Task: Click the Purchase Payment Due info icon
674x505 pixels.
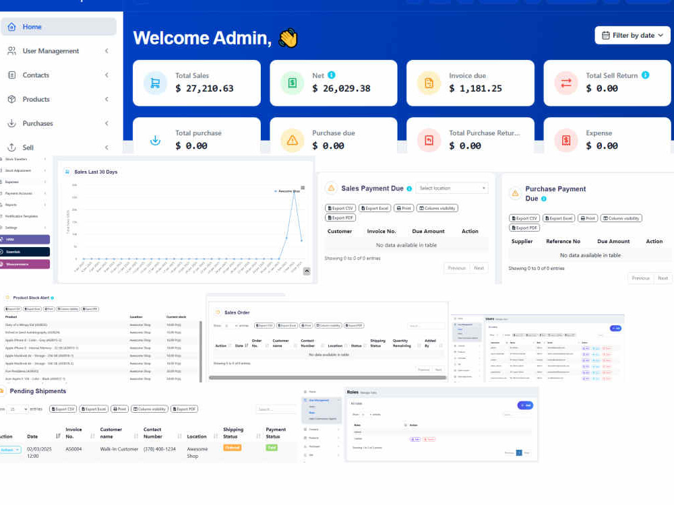Action: pos(544,199)
